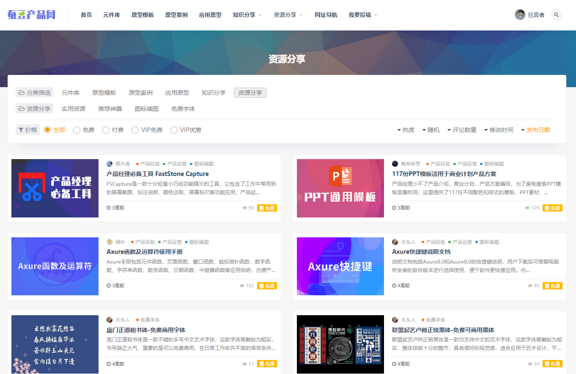The image size is (576, 374).
Task: Click the 绿叶 author avatar
Action: [x=110, y=242]
